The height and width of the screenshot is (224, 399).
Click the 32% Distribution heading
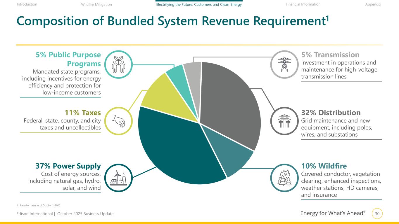pos(331,113)
